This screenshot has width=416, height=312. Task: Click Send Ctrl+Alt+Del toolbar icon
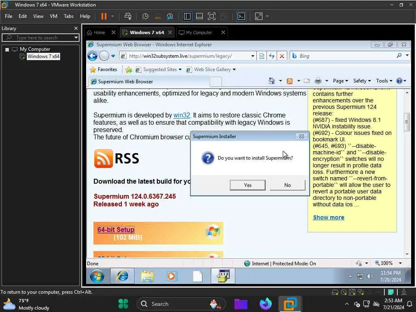click(128, 16)
